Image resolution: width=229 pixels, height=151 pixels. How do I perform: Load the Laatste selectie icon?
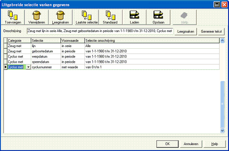pyautogui.click(x=86, y=17)
